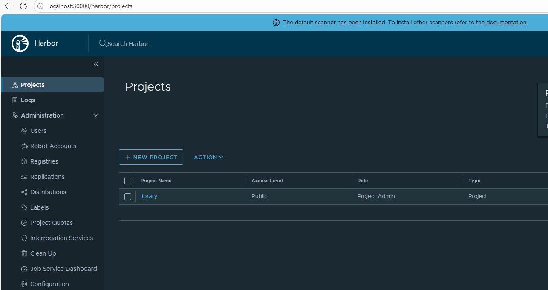Click the Configuration gear icon
Screen dimensions: 548x290
click(24, 284)
